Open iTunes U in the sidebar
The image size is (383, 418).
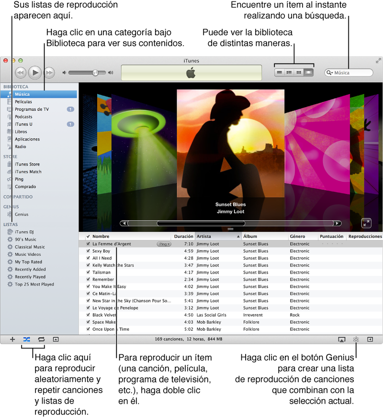pos(23,124)
